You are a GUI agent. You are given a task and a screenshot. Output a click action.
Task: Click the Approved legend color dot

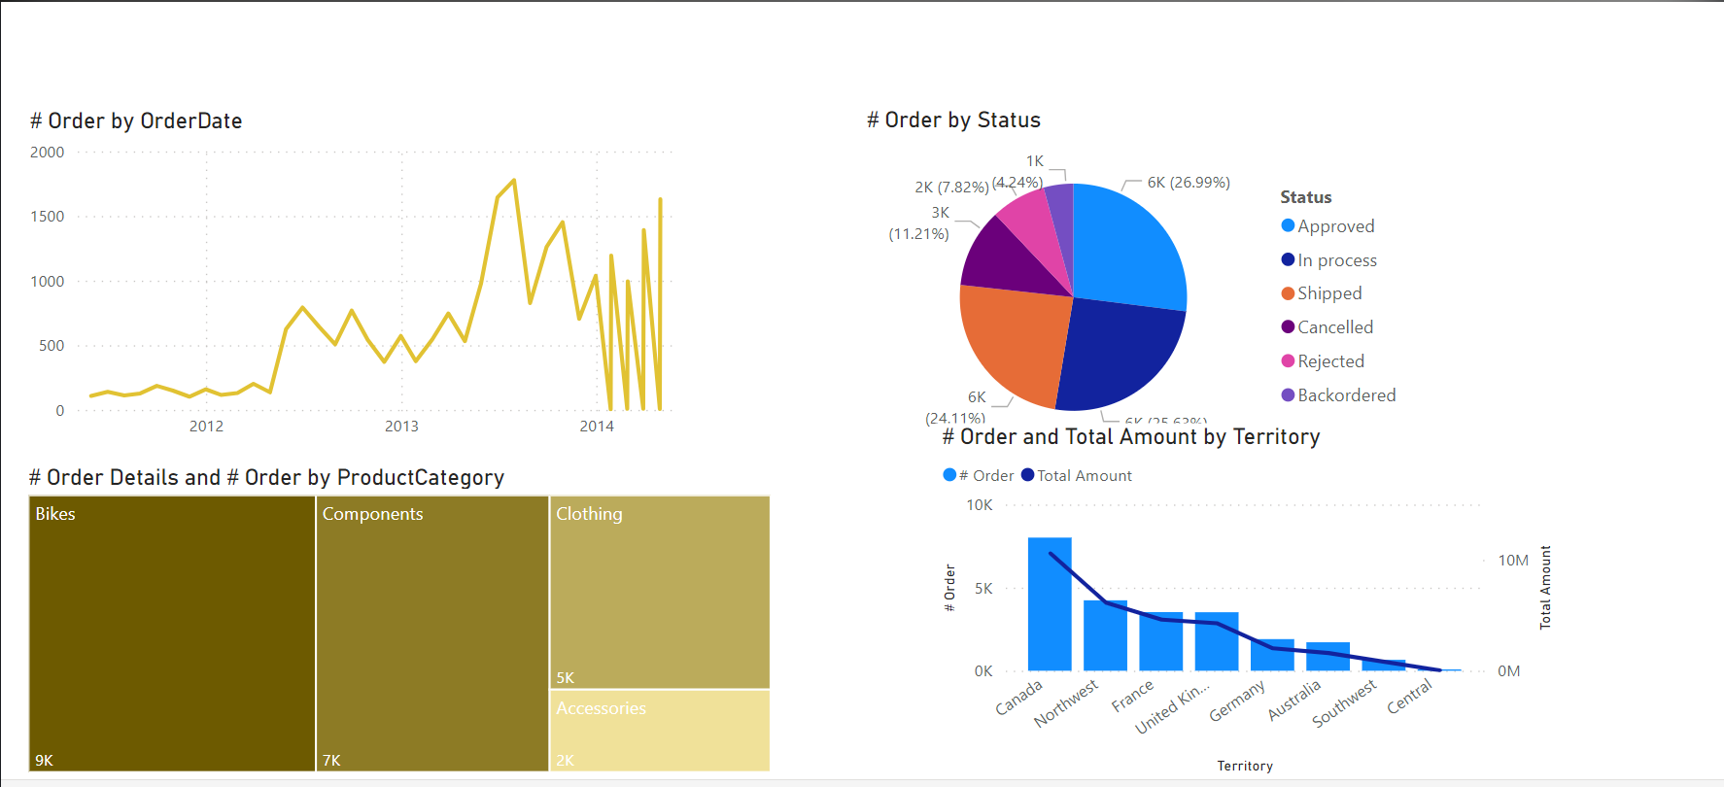1288,226
